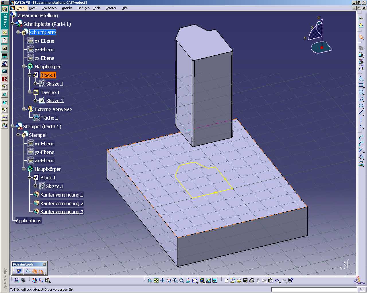Open the Ansicht menu
The width and height of the screenshot is (367, 293).
[x=67, y=8]
